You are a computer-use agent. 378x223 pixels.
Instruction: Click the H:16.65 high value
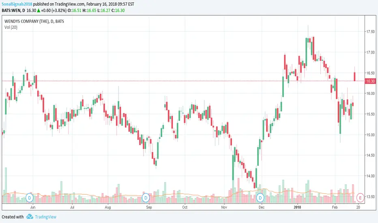click(90, 11)
